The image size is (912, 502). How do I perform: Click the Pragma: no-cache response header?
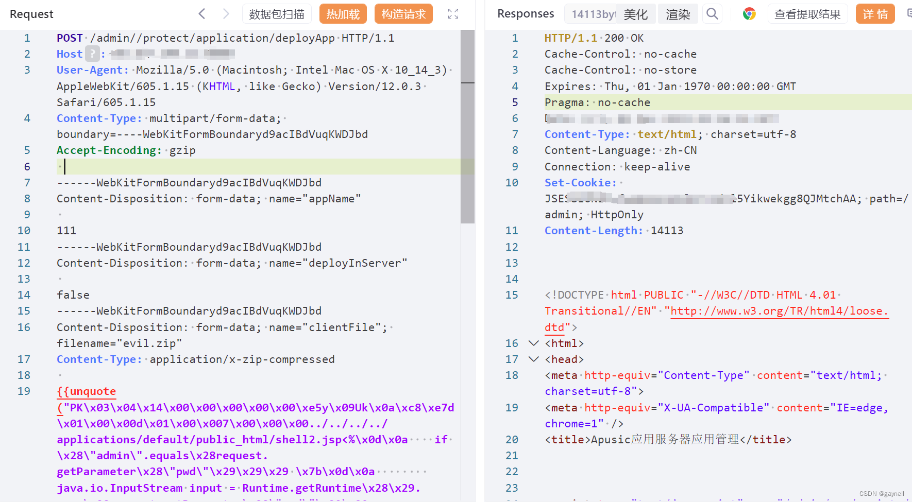click(597, 102)
